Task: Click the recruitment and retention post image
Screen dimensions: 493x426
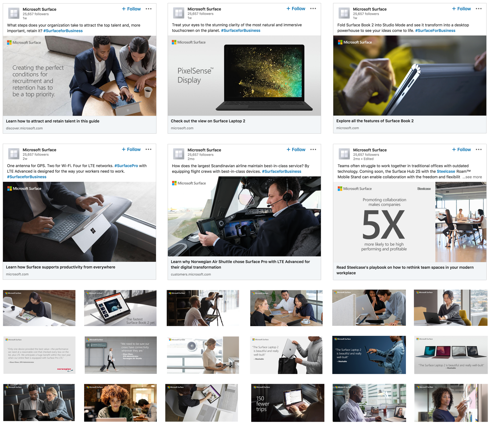Action: click(79, 76)
